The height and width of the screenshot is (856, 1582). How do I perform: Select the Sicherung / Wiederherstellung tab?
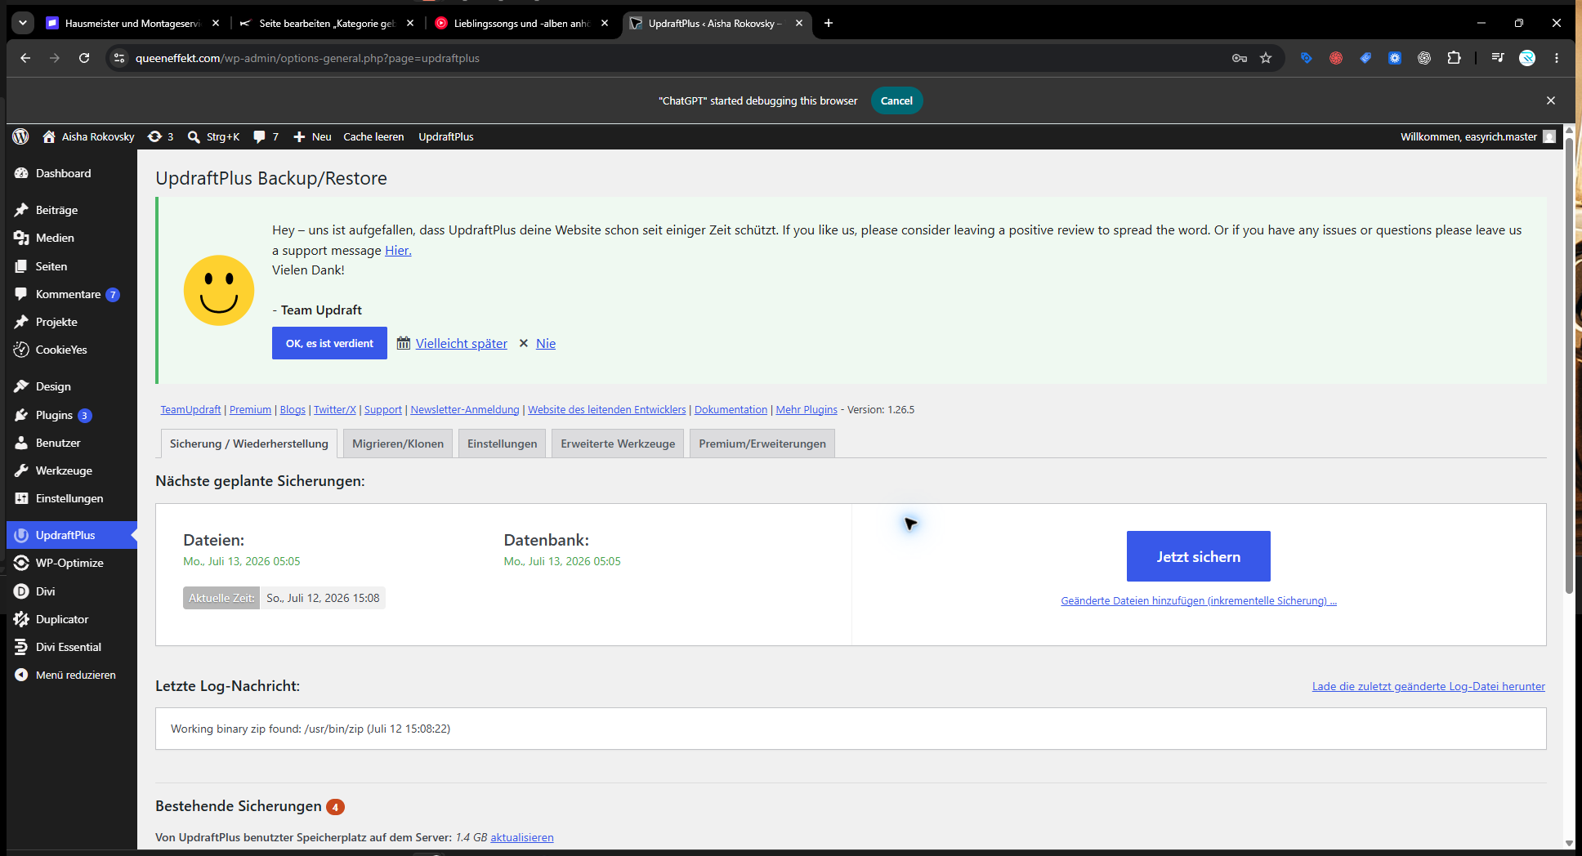click(248, 444)
